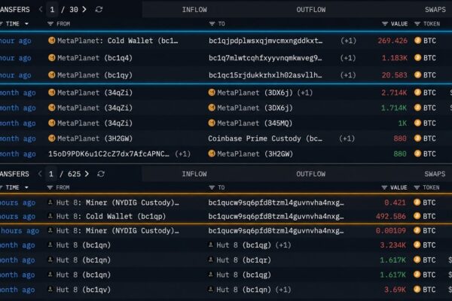Screen dimensions: 452x301
Task: Open address bc1qjpdplwsxqjmvcmxngddkxt recipient
Action: (x=265, y=41)
